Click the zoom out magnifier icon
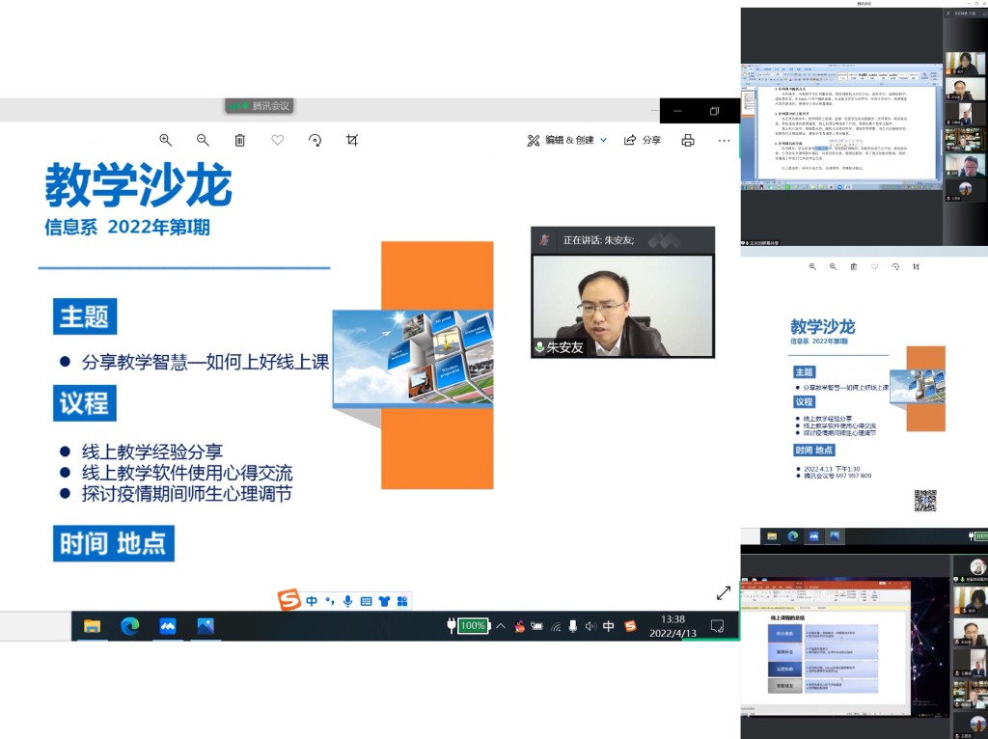Screen dimensions: 988x739 tap(203, 140)
